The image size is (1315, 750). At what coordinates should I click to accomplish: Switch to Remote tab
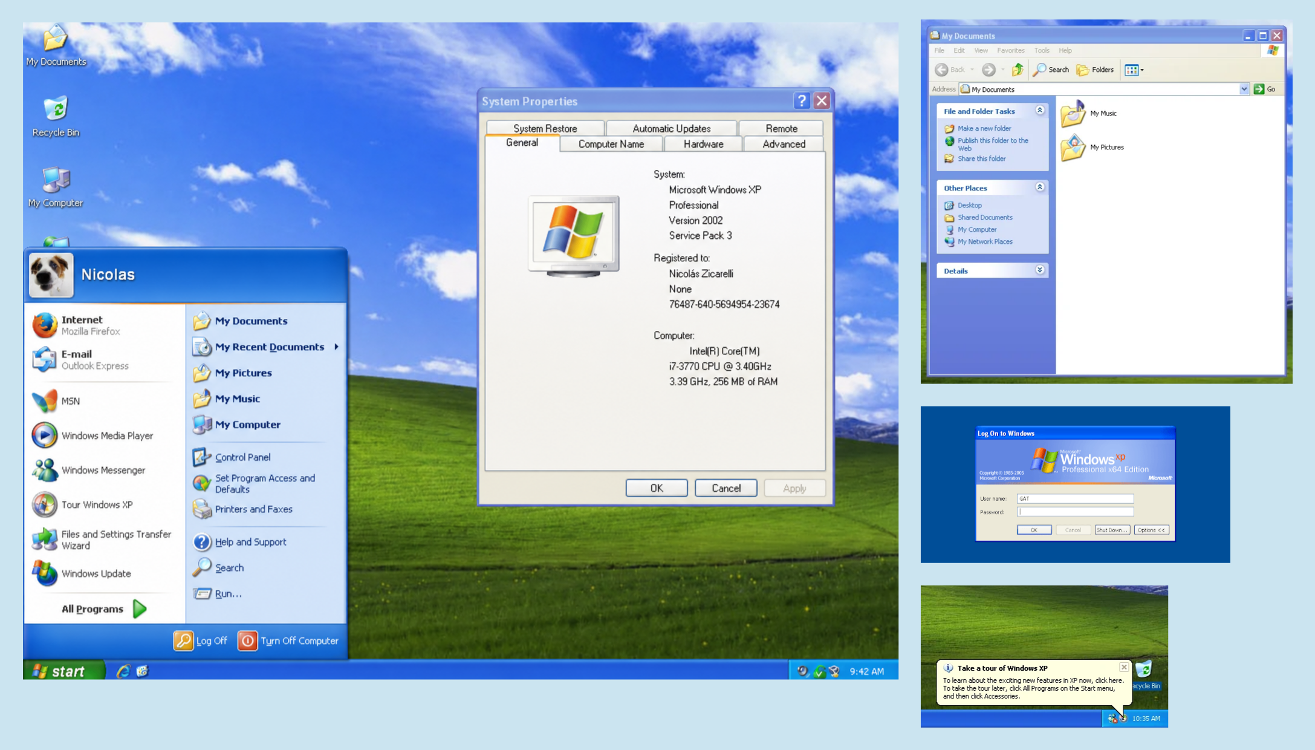pos(781,128)
